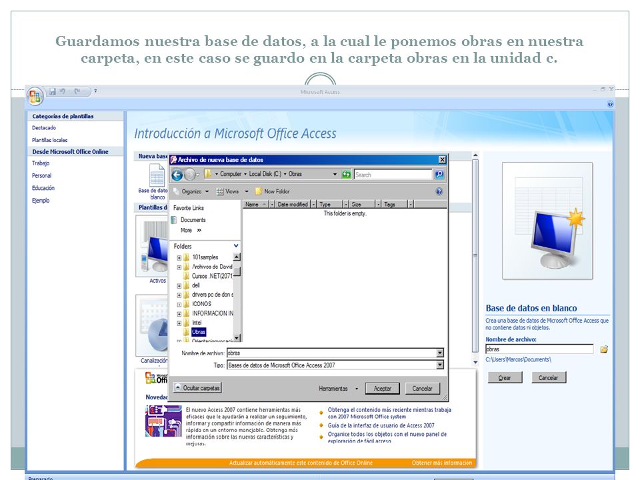Image resolution: width=640 pixels, height=480 pixels.
Task: Sort by the Type column header
Action: click(330, 205)
